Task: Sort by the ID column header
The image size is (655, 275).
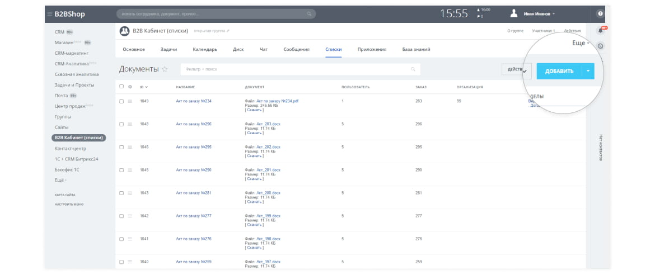Action: coord(144,87)
